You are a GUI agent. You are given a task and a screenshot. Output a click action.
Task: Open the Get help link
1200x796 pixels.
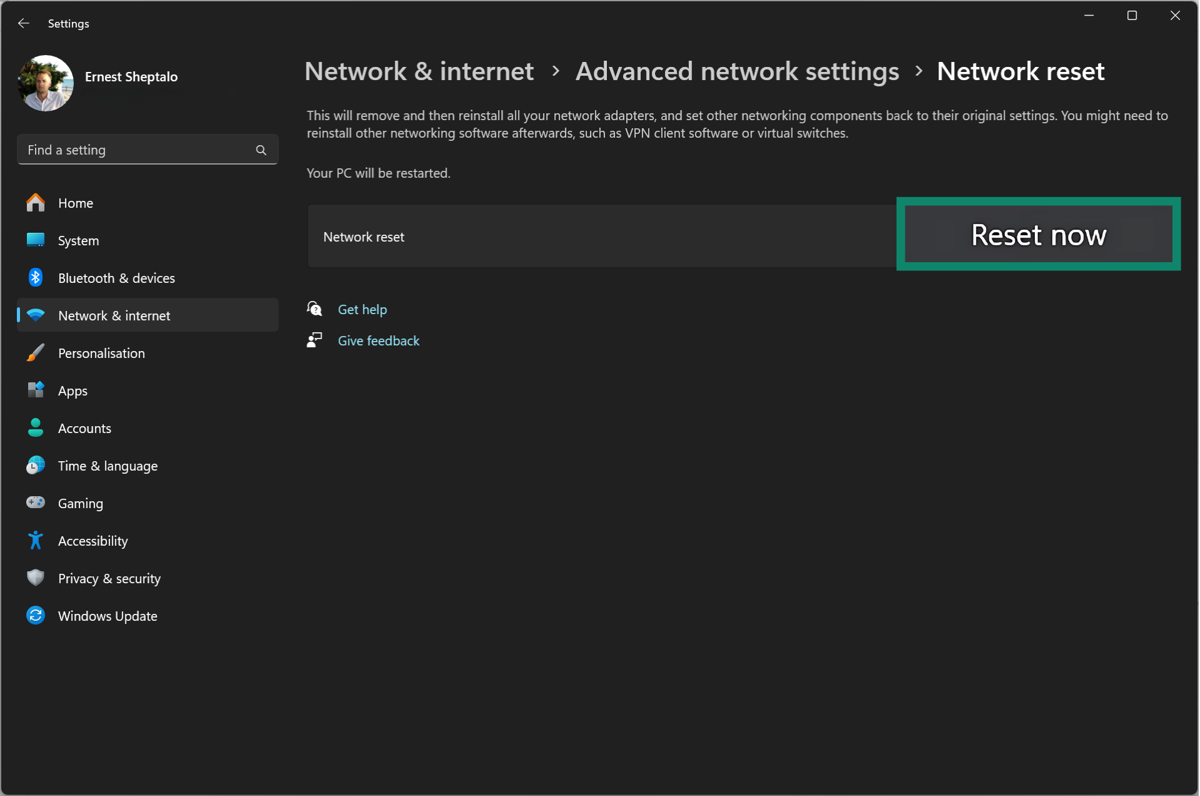[362, 309]
